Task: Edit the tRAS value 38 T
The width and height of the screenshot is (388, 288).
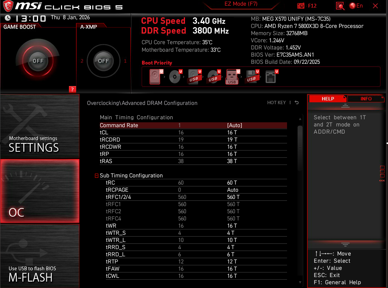Action: (232, 161)
